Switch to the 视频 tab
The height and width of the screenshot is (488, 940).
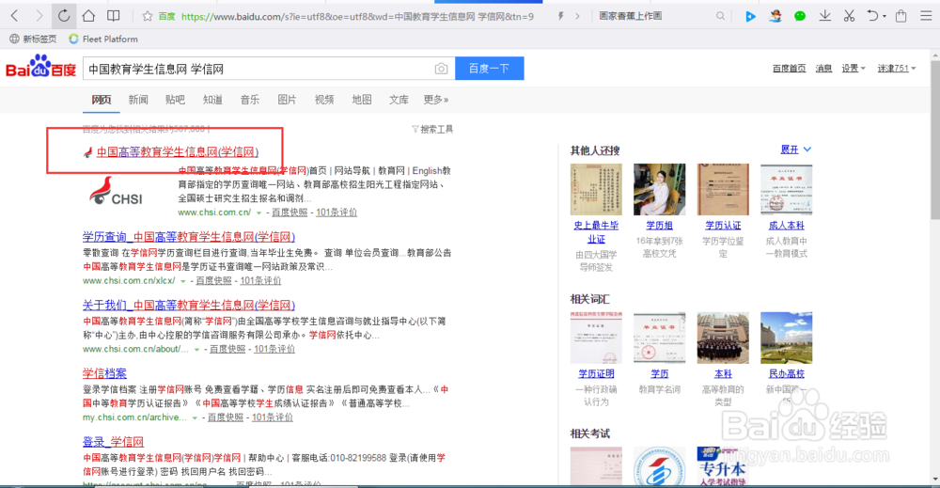pyautogui.click(x=323, y=100)
